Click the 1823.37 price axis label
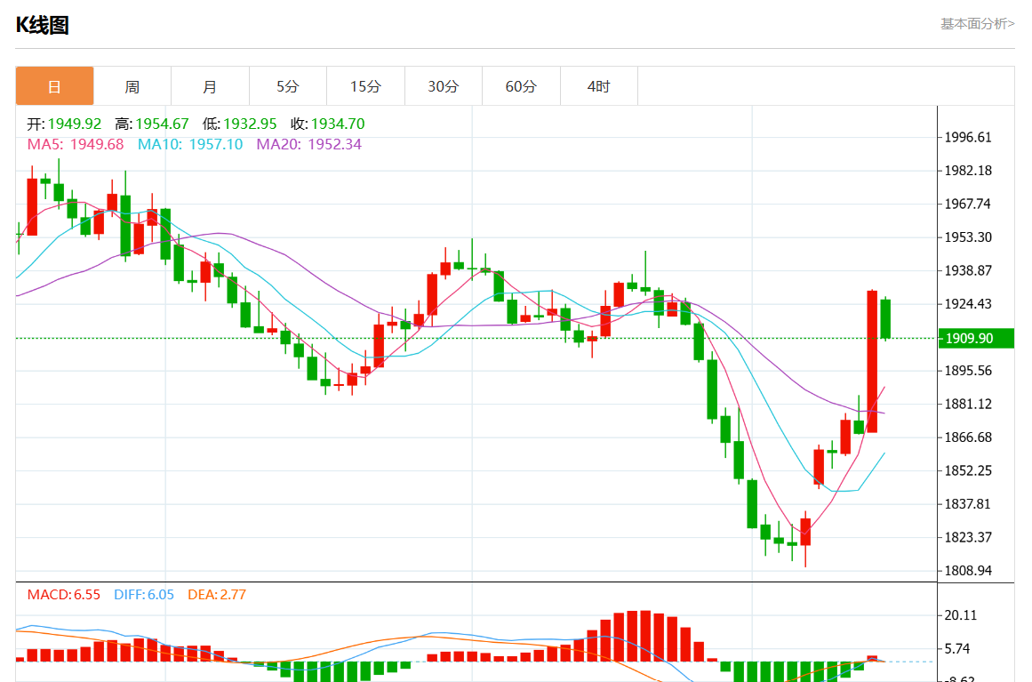 click(x=967, y=537)
